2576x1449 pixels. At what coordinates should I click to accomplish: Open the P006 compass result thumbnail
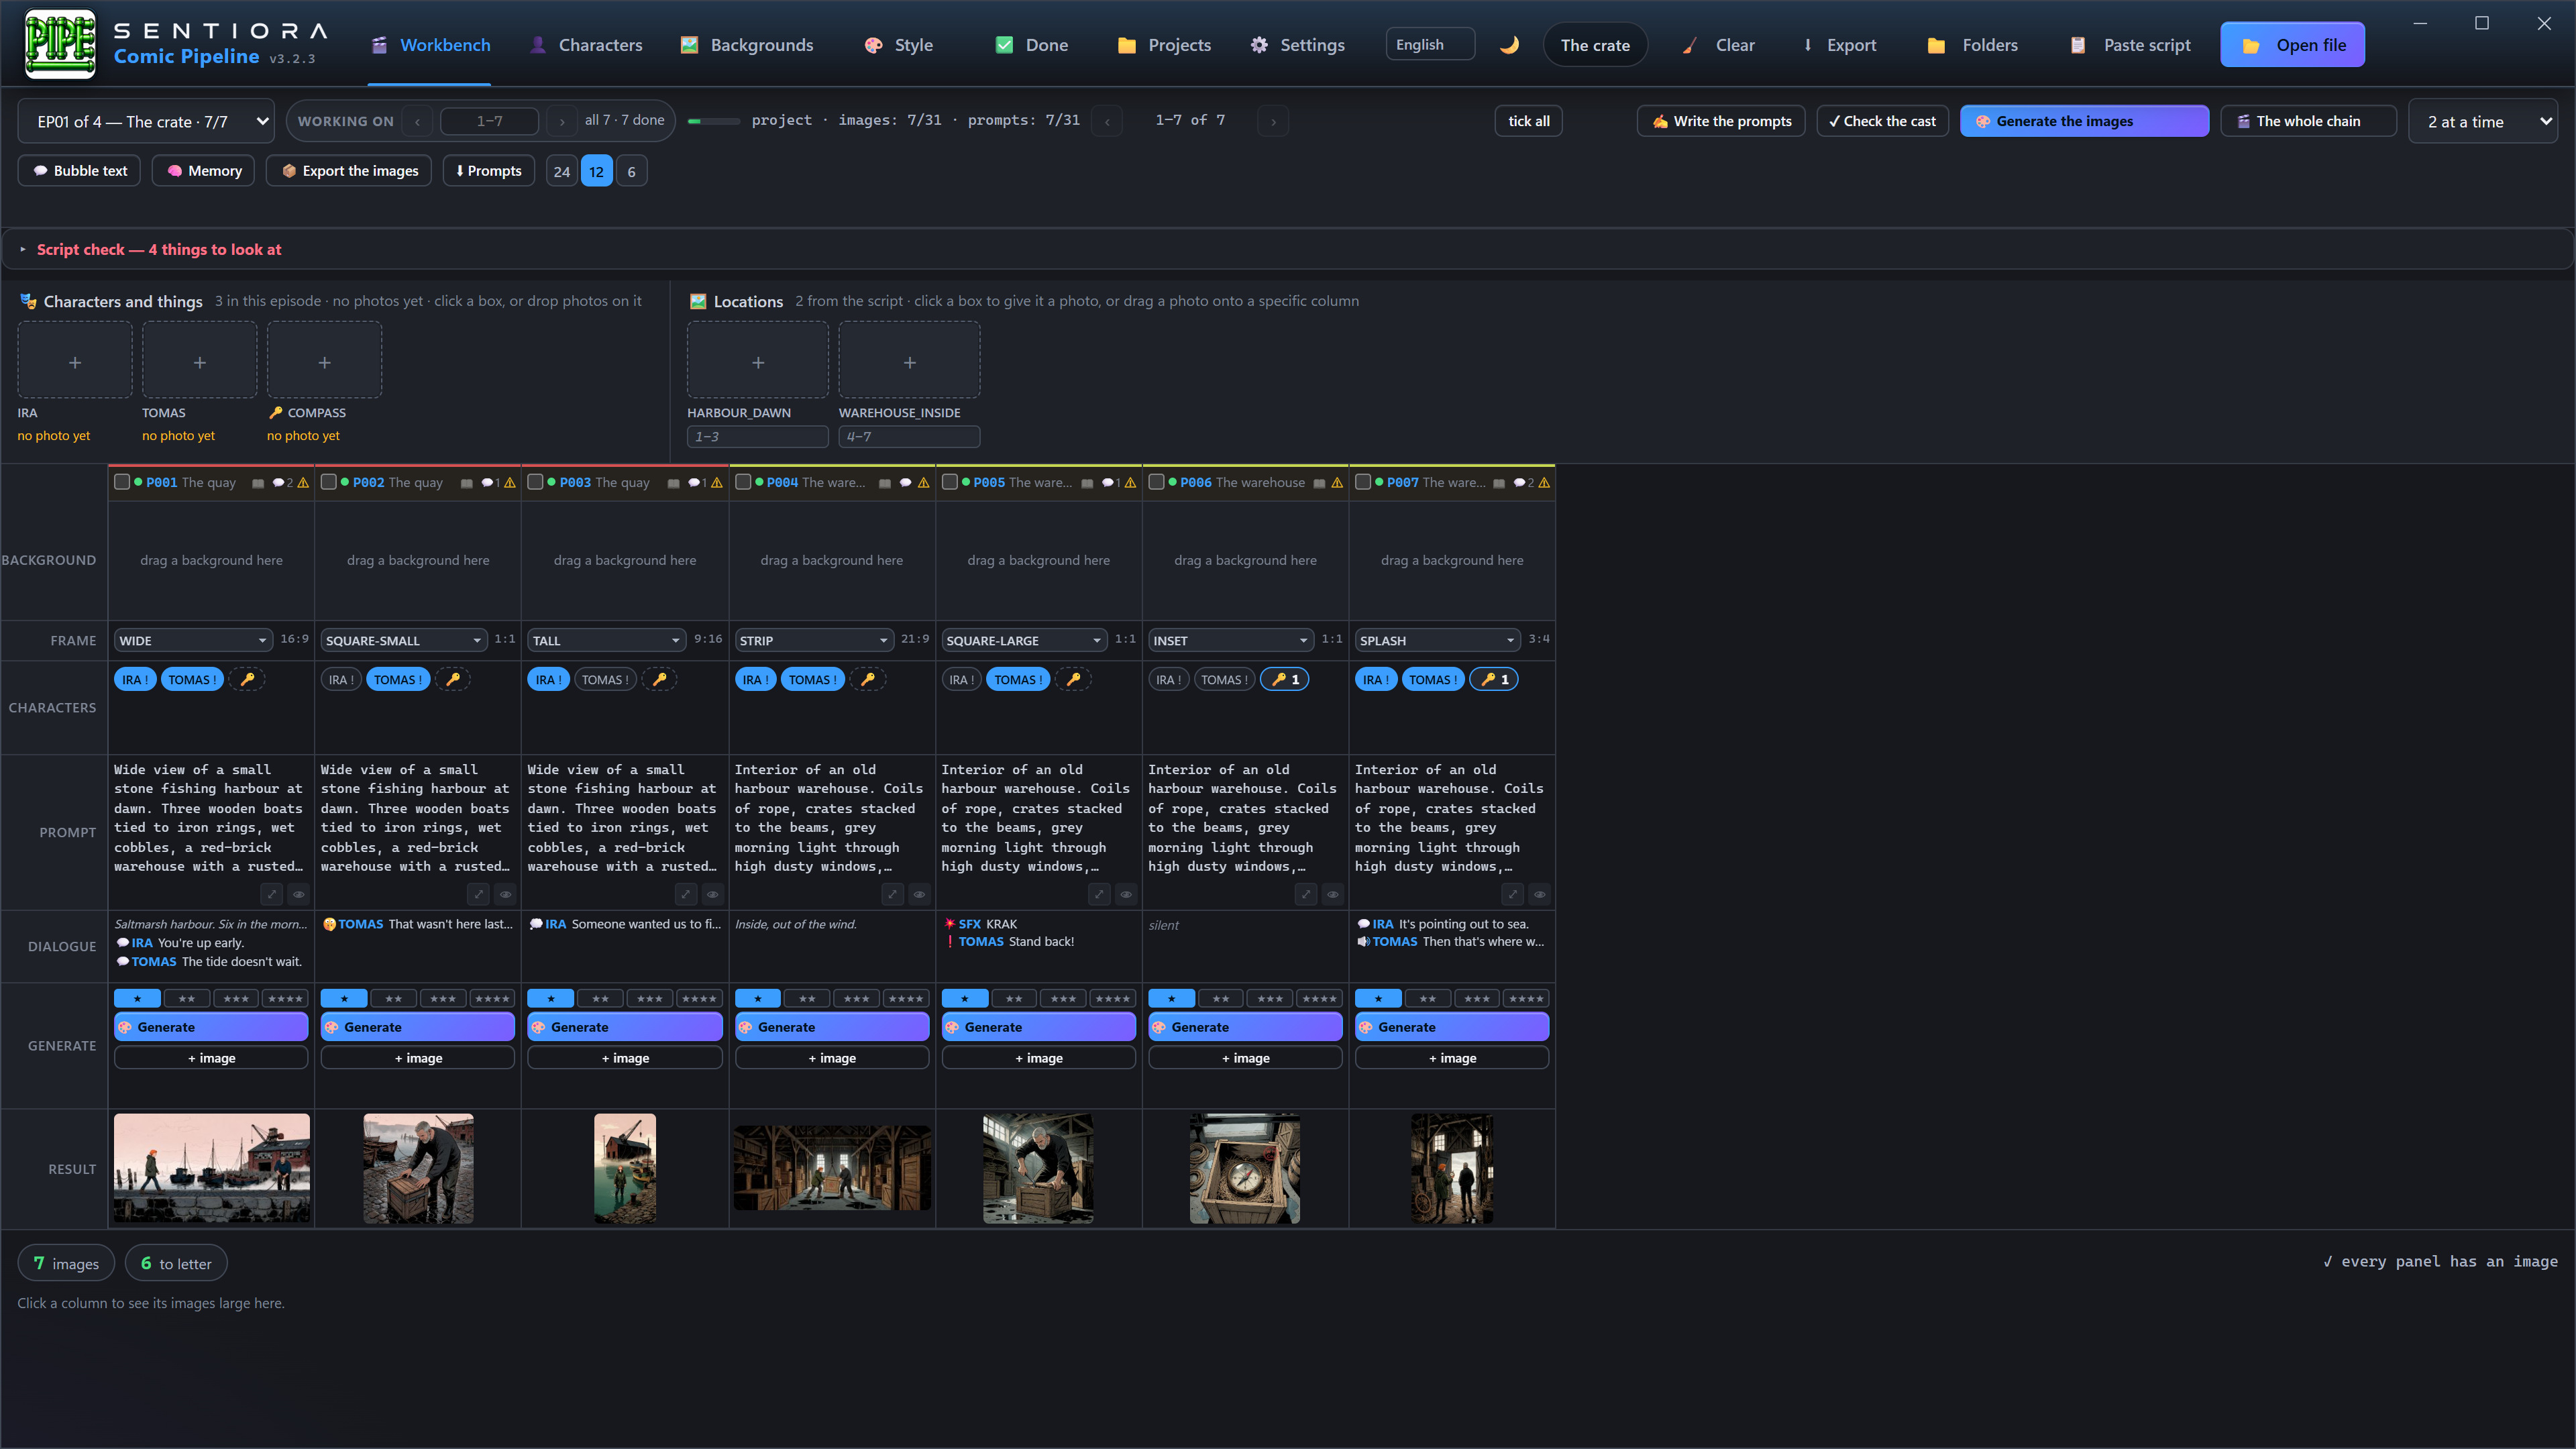point(1245,1168)
